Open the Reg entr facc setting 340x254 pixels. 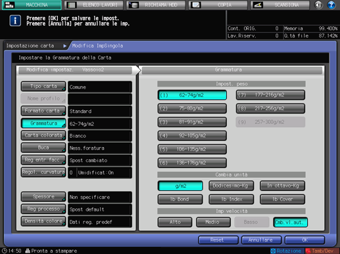tap(43, 160)
